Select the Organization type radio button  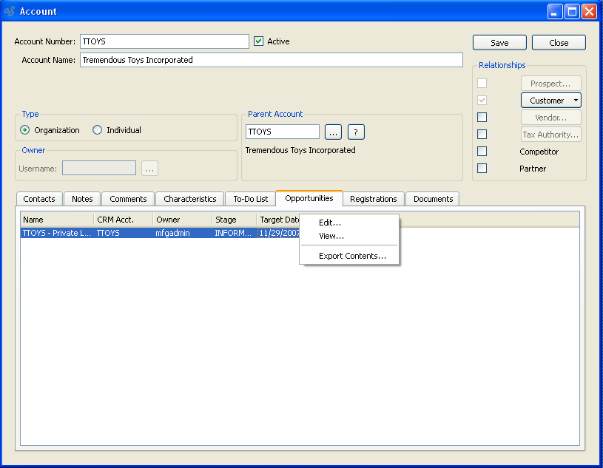coord(25,130)
